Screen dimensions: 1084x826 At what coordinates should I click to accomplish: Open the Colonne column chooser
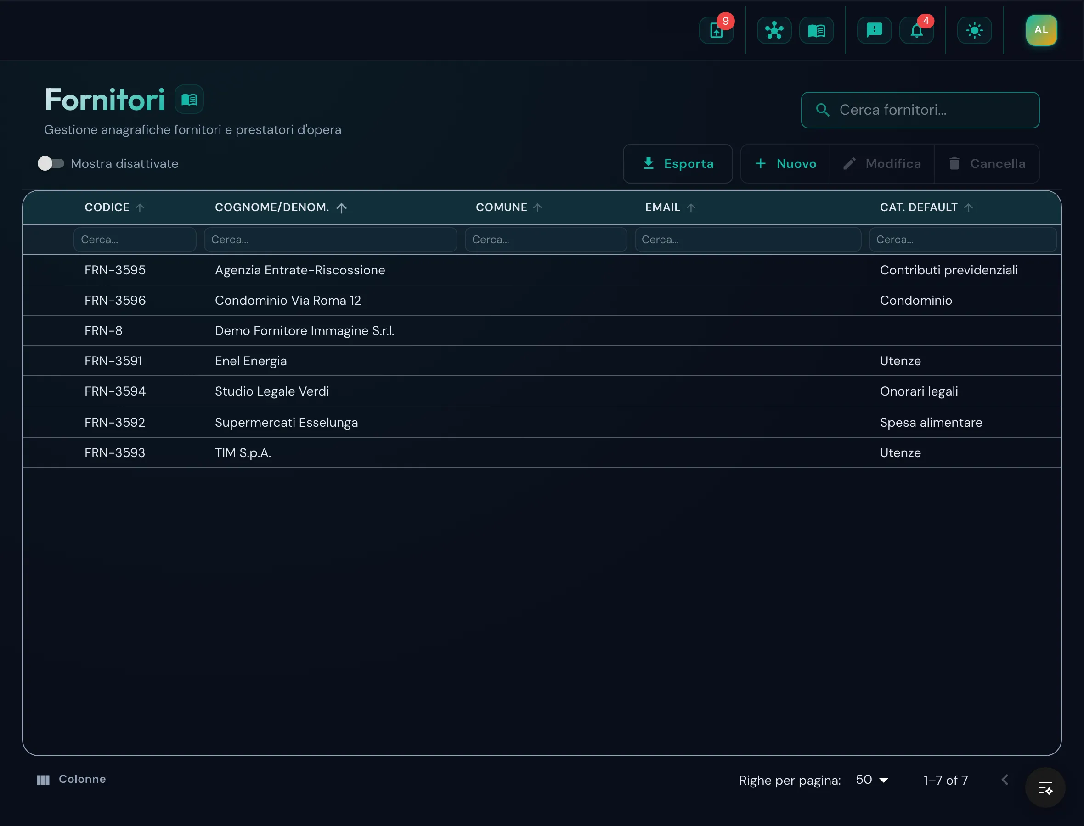pyautogui.click(x=71, y=779)
